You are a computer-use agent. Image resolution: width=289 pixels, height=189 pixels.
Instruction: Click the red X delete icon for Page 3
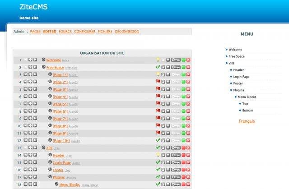click(188, 89)
